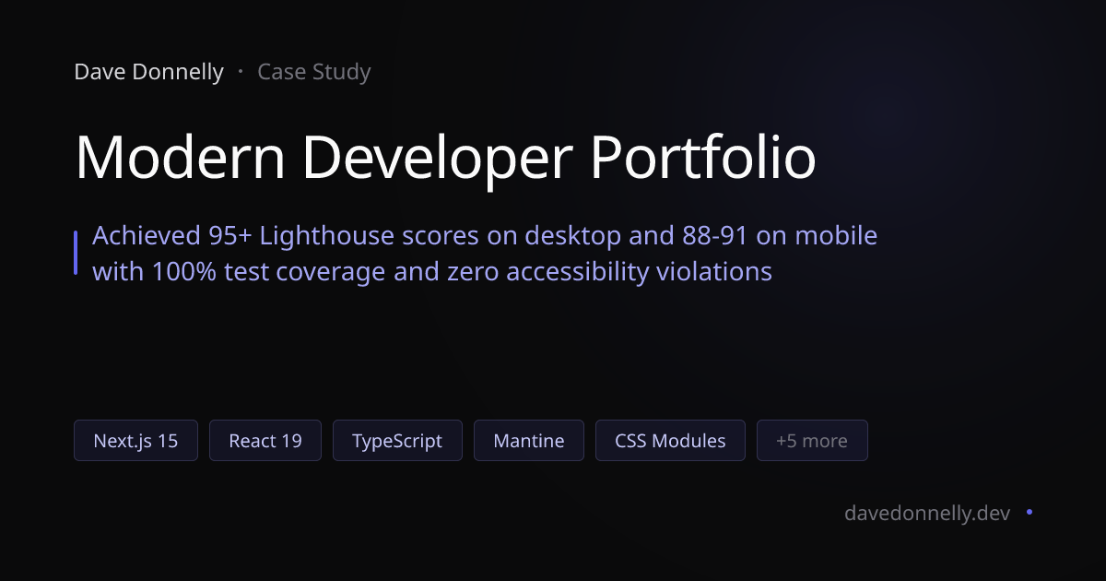1106x581 pixels.
Task: Click the TypeScript tag
Action: click(397, 441)
